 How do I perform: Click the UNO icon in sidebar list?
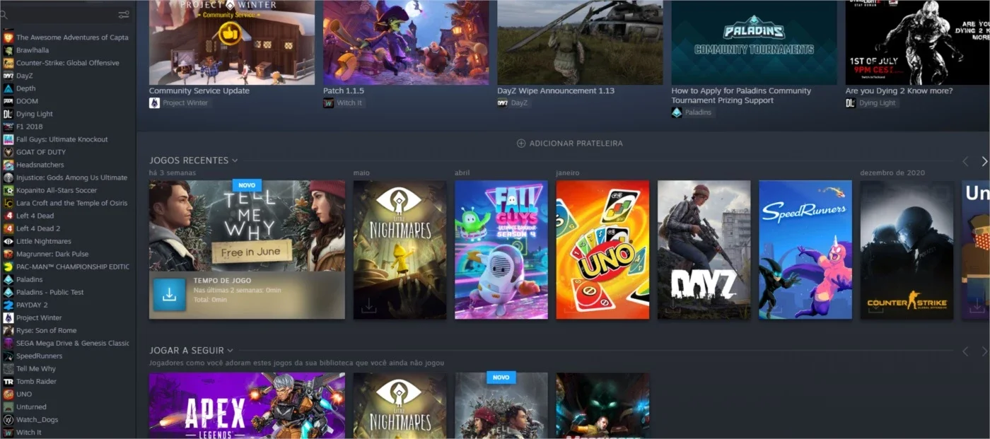tap(8, 394)
